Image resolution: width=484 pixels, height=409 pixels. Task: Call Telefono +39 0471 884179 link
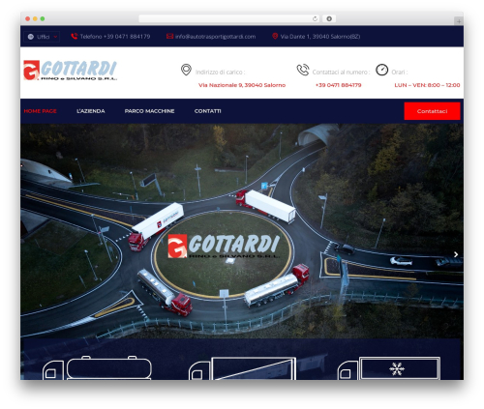tap(115, 37)
